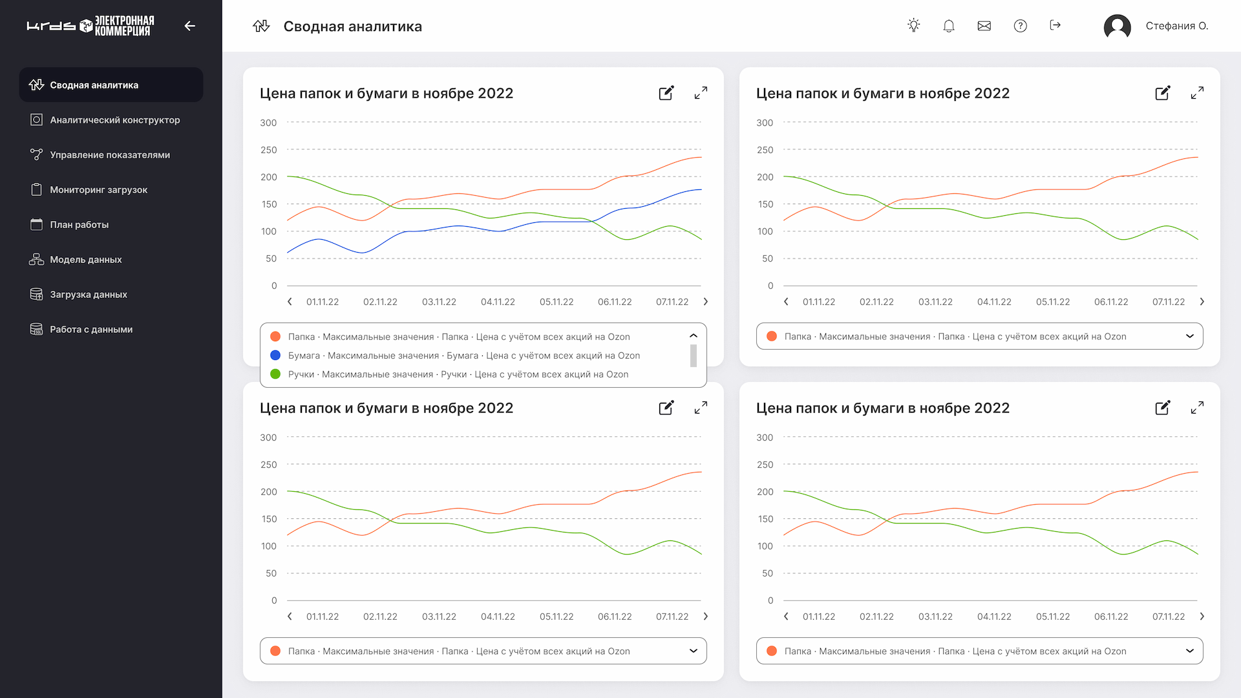Open Аналитический конструктор in sidebar

point(114,120)
